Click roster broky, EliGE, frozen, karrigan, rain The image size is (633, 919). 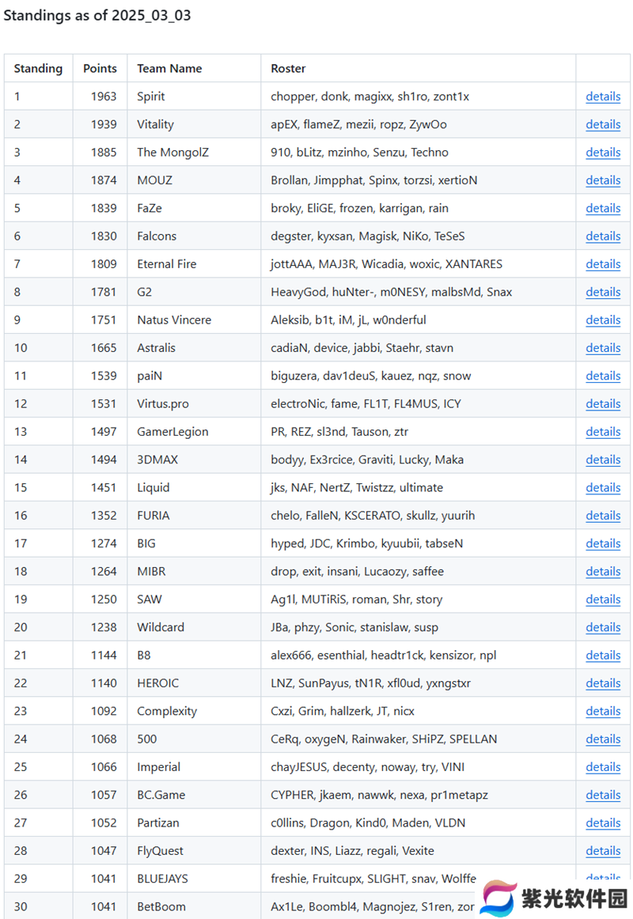tap(359, 208)
